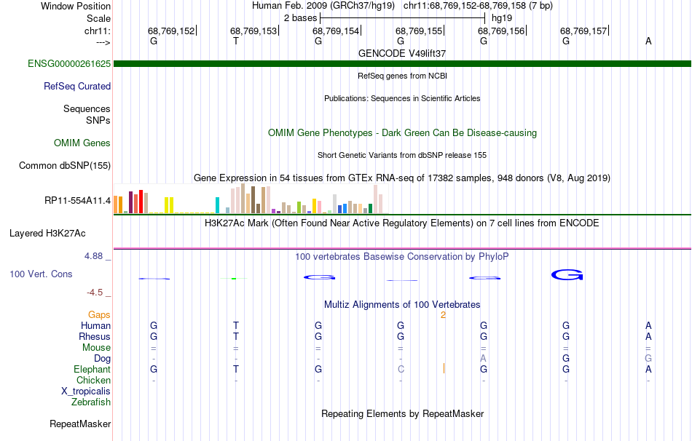The image size is (692, 441).
Task: Click the Elephant species label
Action: click(x=93, y=369)
